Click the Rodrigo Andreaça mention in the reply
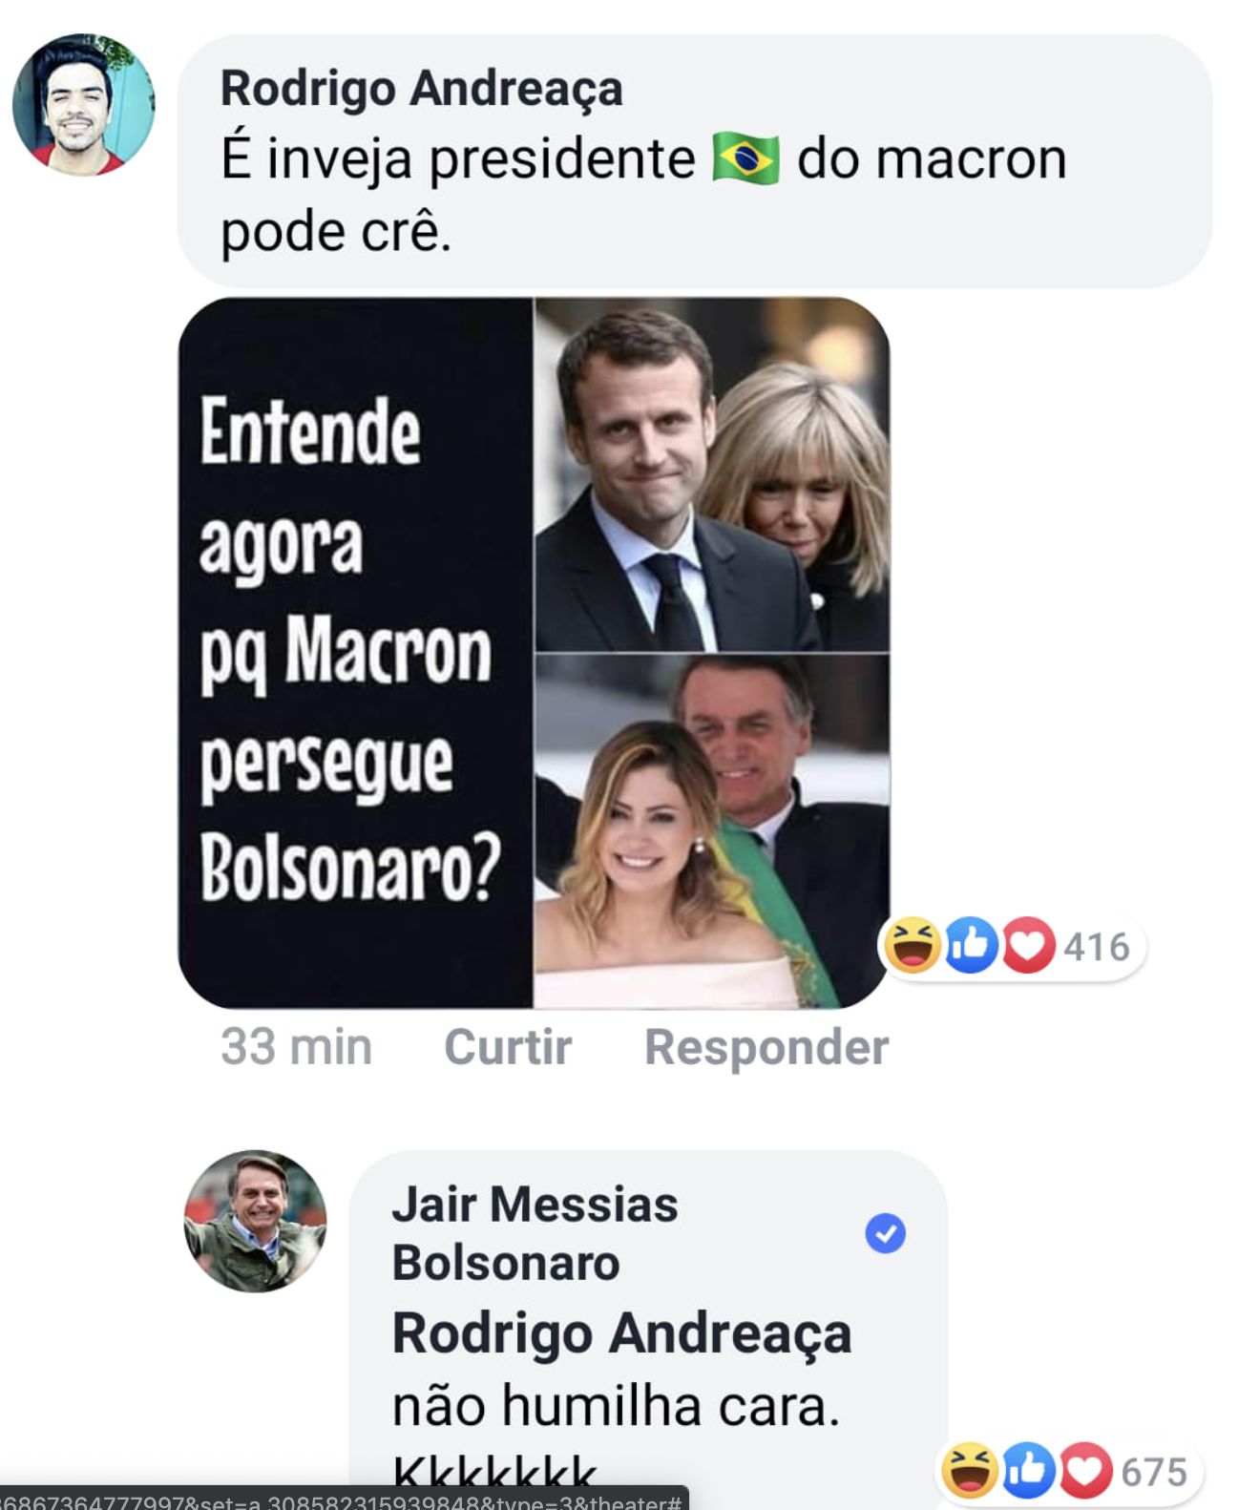 click(621, 1332)
